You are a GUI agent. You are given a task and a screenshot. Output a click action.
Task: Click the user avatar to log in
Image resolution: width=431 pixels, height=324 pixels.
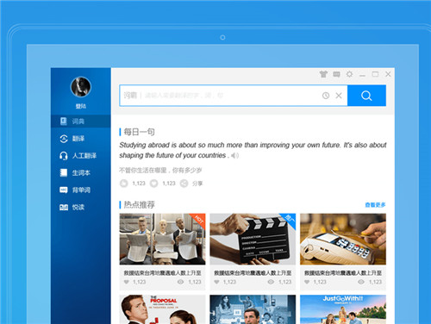(81, 87)
